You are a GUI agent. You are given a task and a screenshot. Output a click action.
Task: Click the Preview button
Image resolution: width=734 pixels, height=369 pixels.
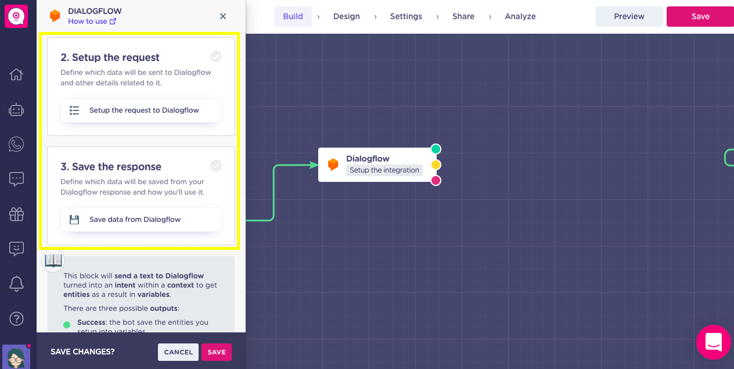(x=629, y=16)
